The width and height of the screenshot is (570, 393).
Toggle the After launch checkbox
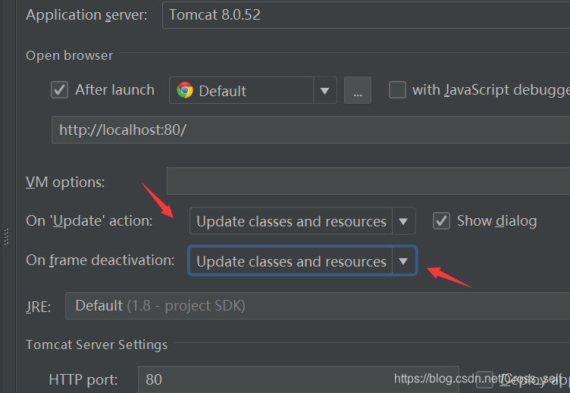tap(59, 89)
